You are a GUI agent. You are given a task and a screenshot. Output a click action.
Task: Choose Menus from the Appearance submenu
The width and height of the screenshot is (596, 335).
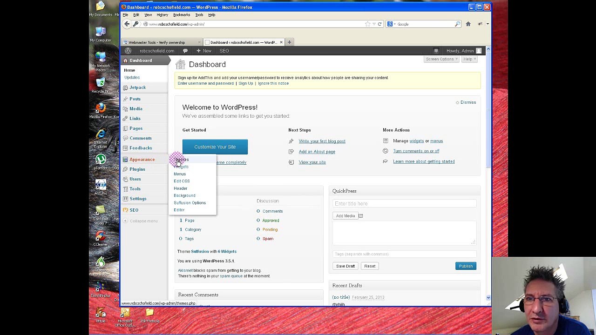[180, 174]
